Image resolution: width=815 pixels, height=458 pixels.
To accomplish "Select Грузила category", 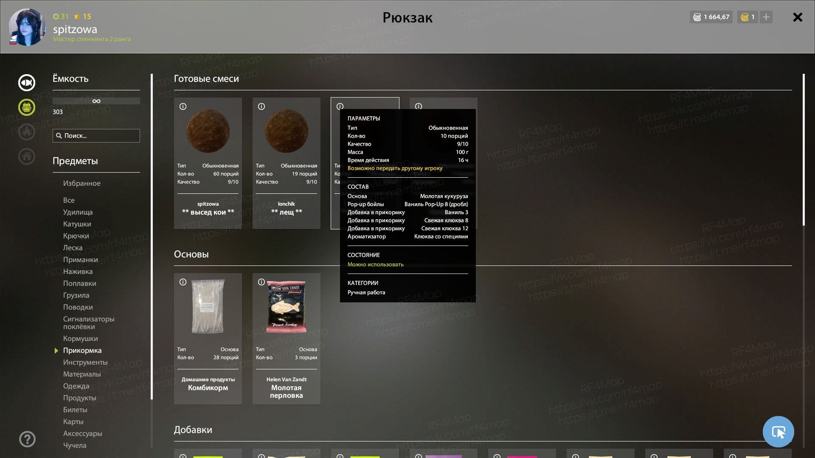I will coord(76,295).
